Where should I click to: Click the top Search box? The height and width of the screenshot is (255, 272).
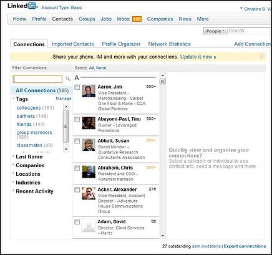click(250, 31)
